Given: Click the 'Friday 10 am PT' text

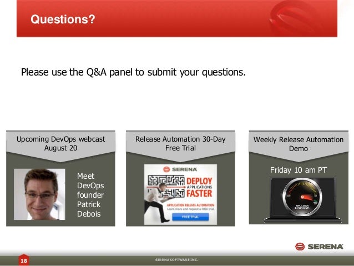Looking at the screenshot, I should [x=299, y=170].
